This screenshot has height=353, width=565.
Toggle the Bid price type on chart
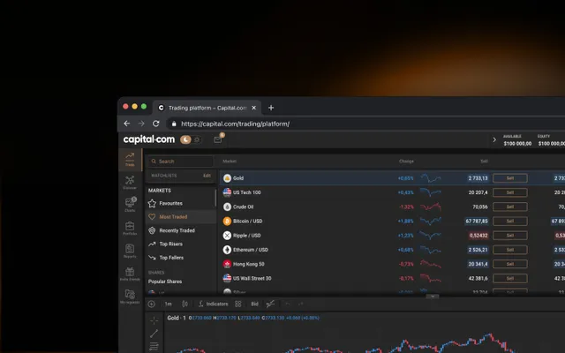[254, 304]
